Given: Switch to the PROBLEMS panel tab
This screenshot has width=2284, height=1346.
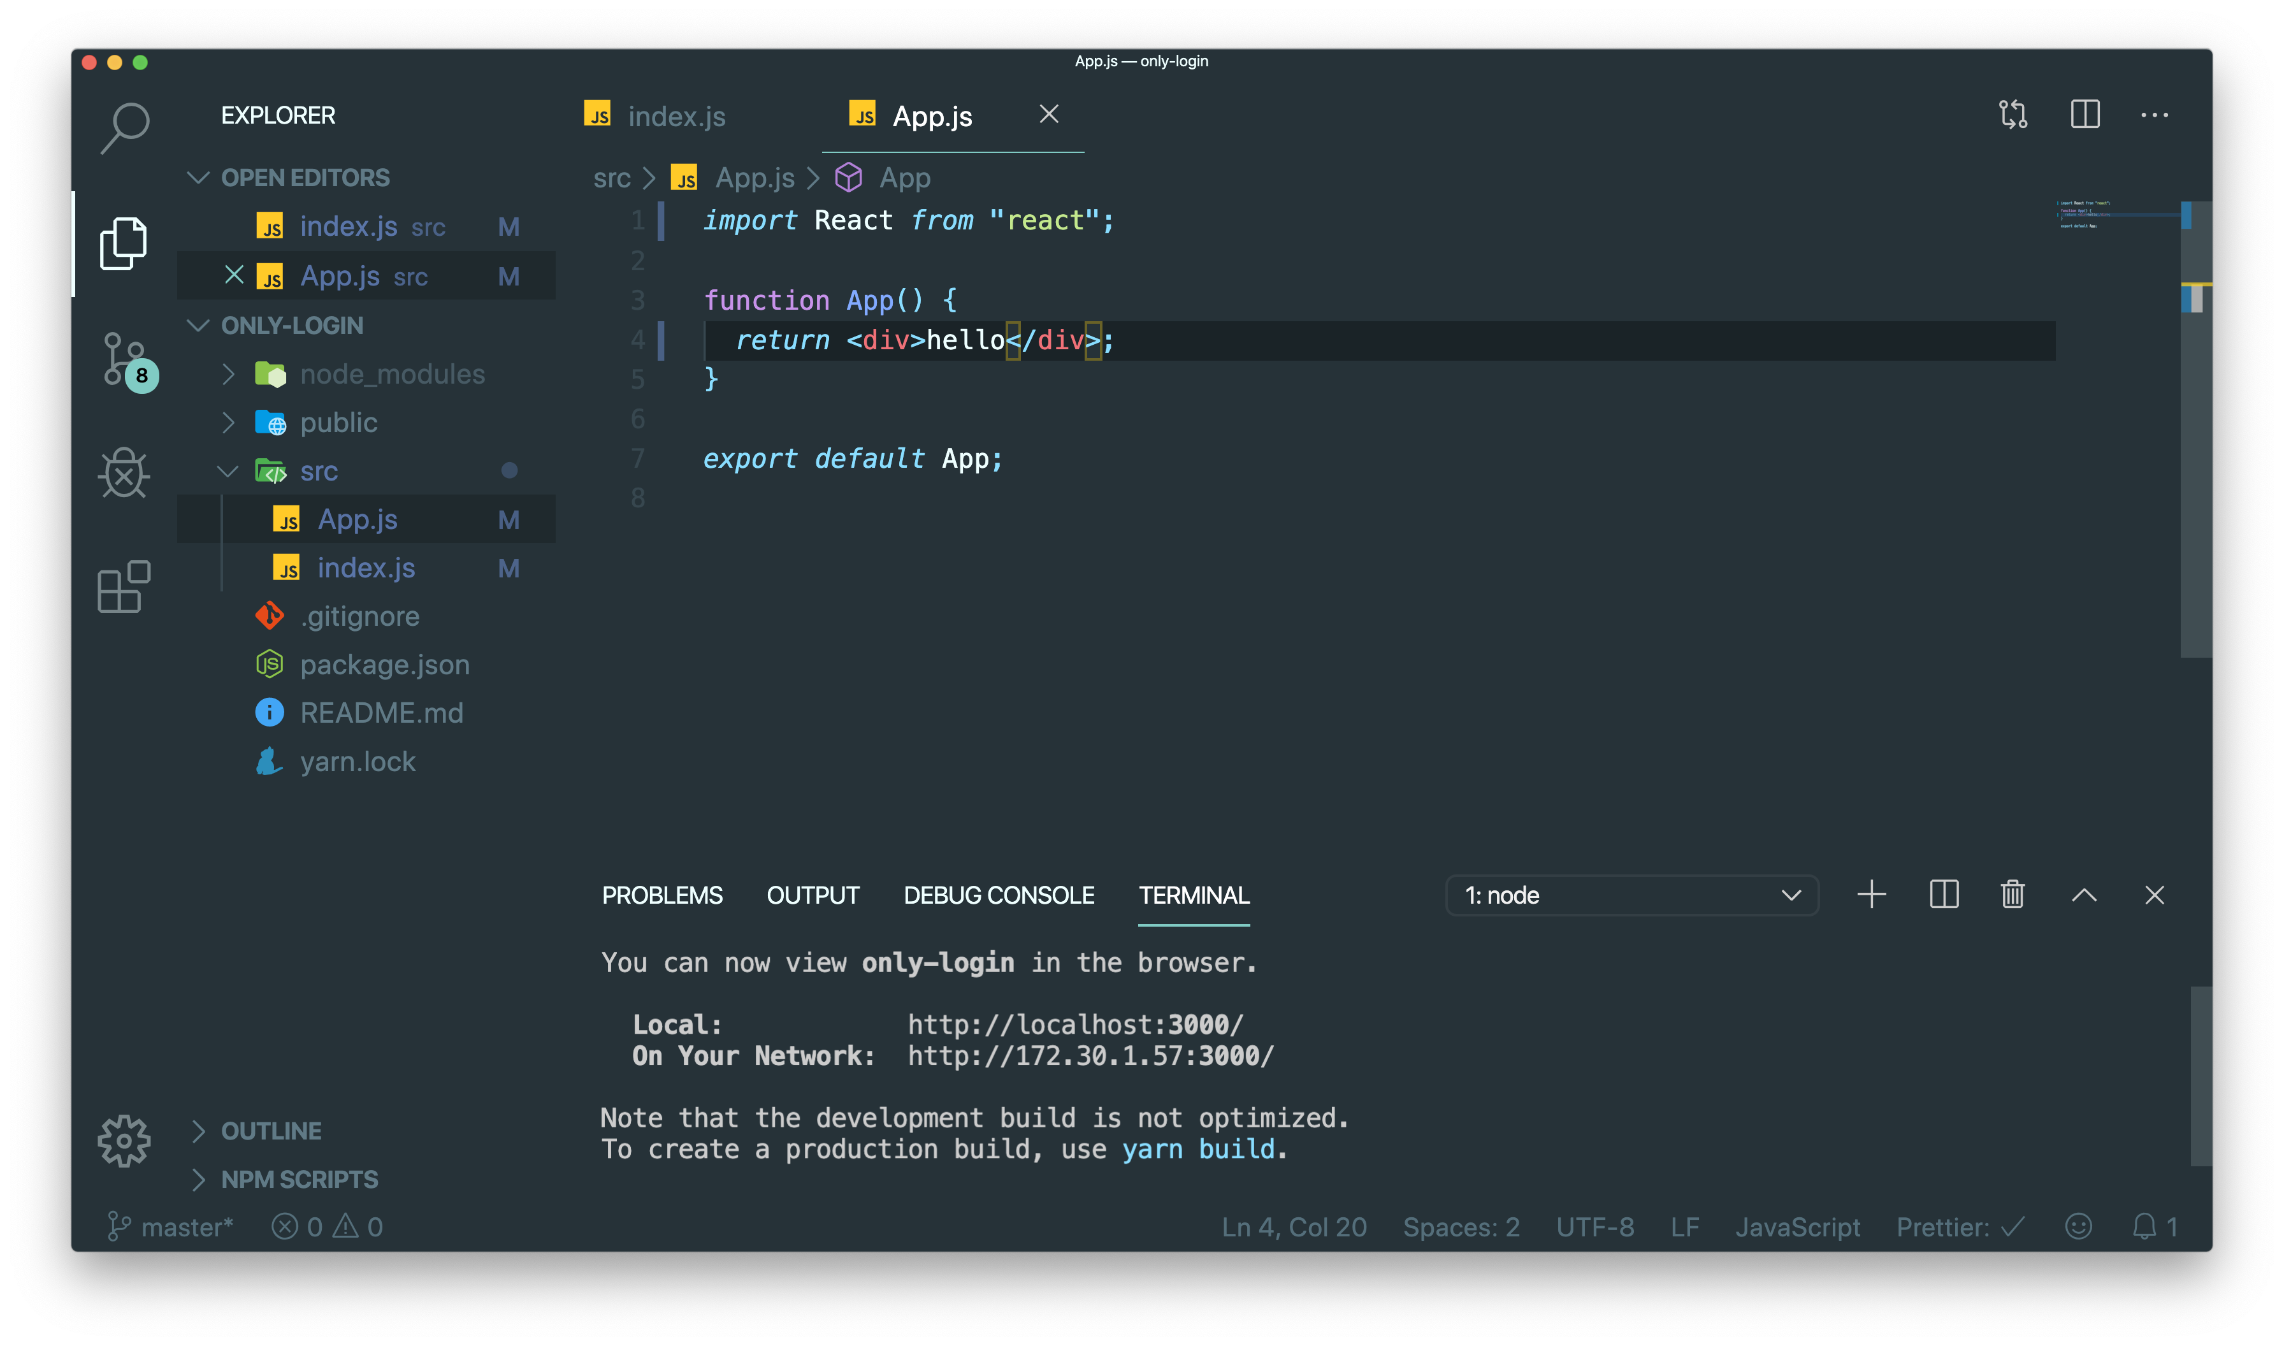Looking at the screenshot, I should pos(662,895).
